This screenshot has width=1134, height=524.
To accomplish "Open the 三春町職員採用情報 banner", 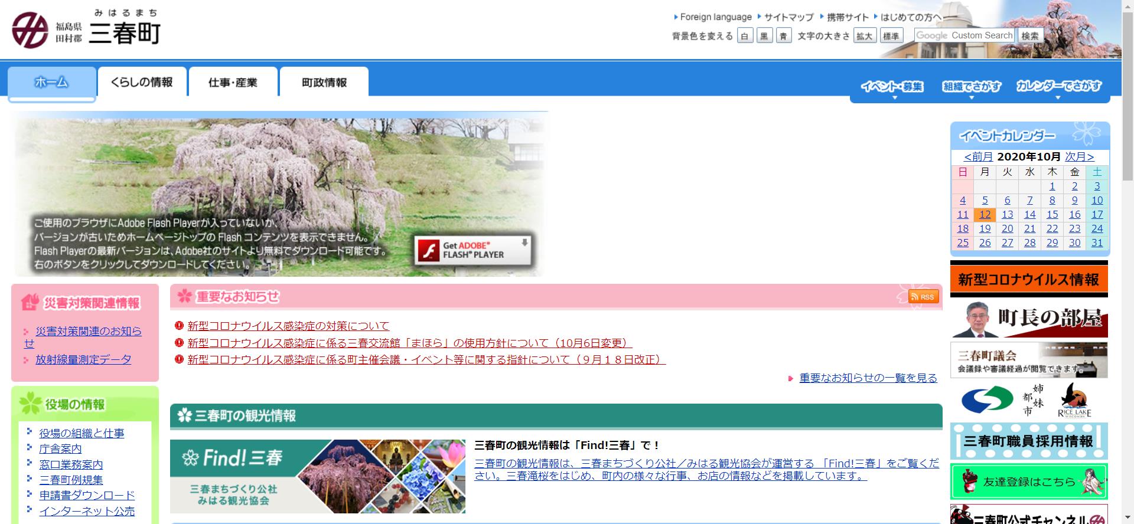I will [x=1028, y=441].
